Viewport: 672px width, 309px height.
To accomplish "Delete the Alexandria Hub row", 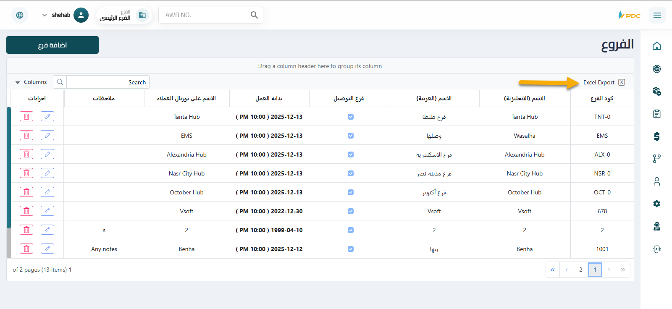I will pos(26,154).
